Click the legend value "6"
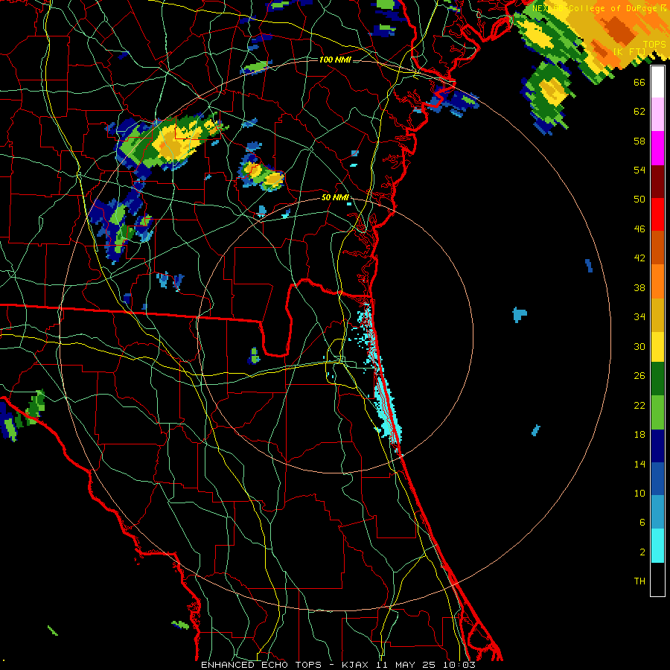This screenshot has width=670, height=670. pyautogui.click(x=642, y=523)
